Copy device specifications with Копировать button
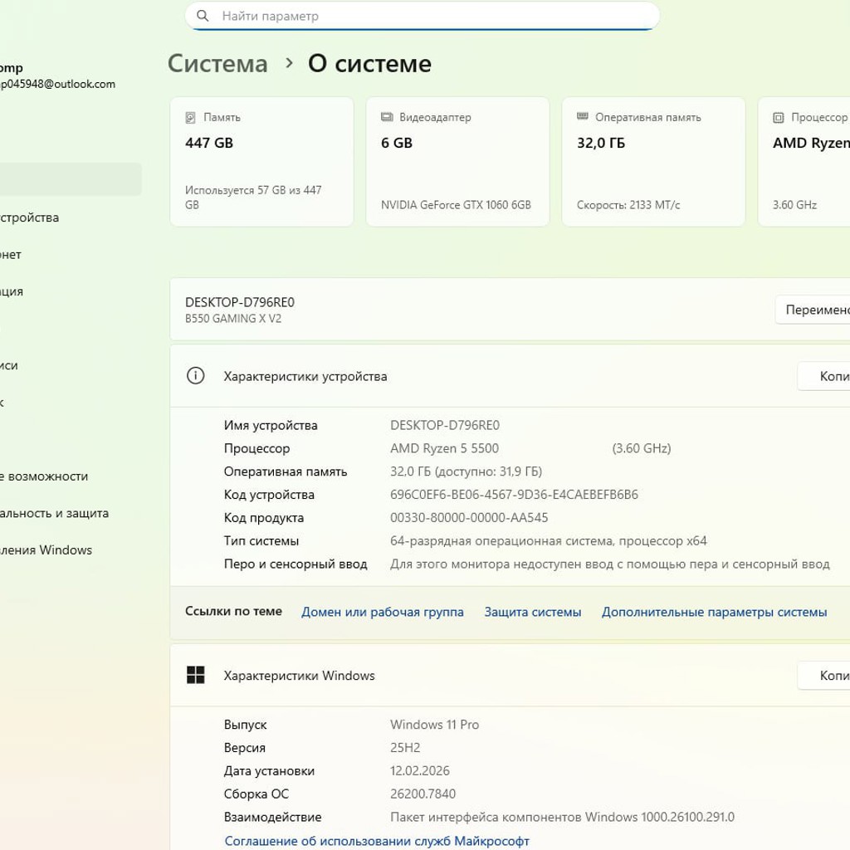Viewport: 850px width, 850px height. pyautogui.click(x=823, y=376)
